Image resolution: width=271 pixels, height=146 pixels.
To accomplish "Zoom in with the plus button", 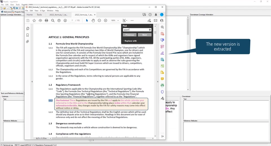I will click(x=105, y=20).
